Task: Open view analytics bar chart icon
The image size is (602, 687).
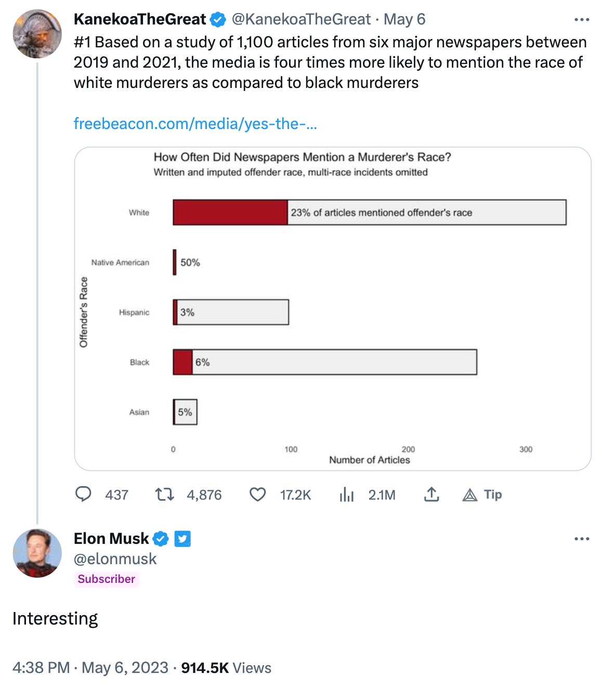Action: pos(346,494)
